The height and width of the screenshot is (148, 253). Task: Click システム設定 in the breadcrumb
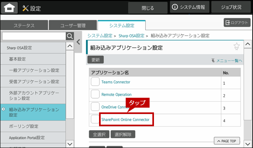100,36
